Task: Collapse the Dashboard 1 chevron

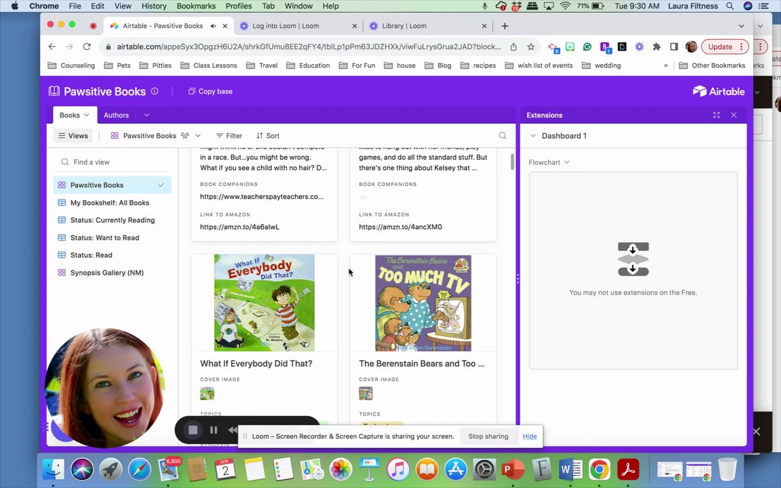Action: [533, 136]
